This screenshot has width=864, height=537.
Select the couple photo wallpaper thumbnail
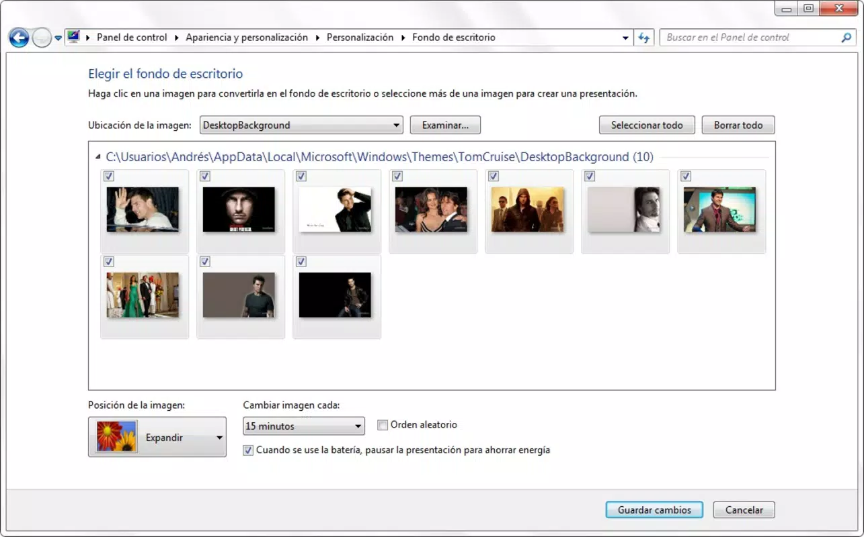(x=431, y=209)
